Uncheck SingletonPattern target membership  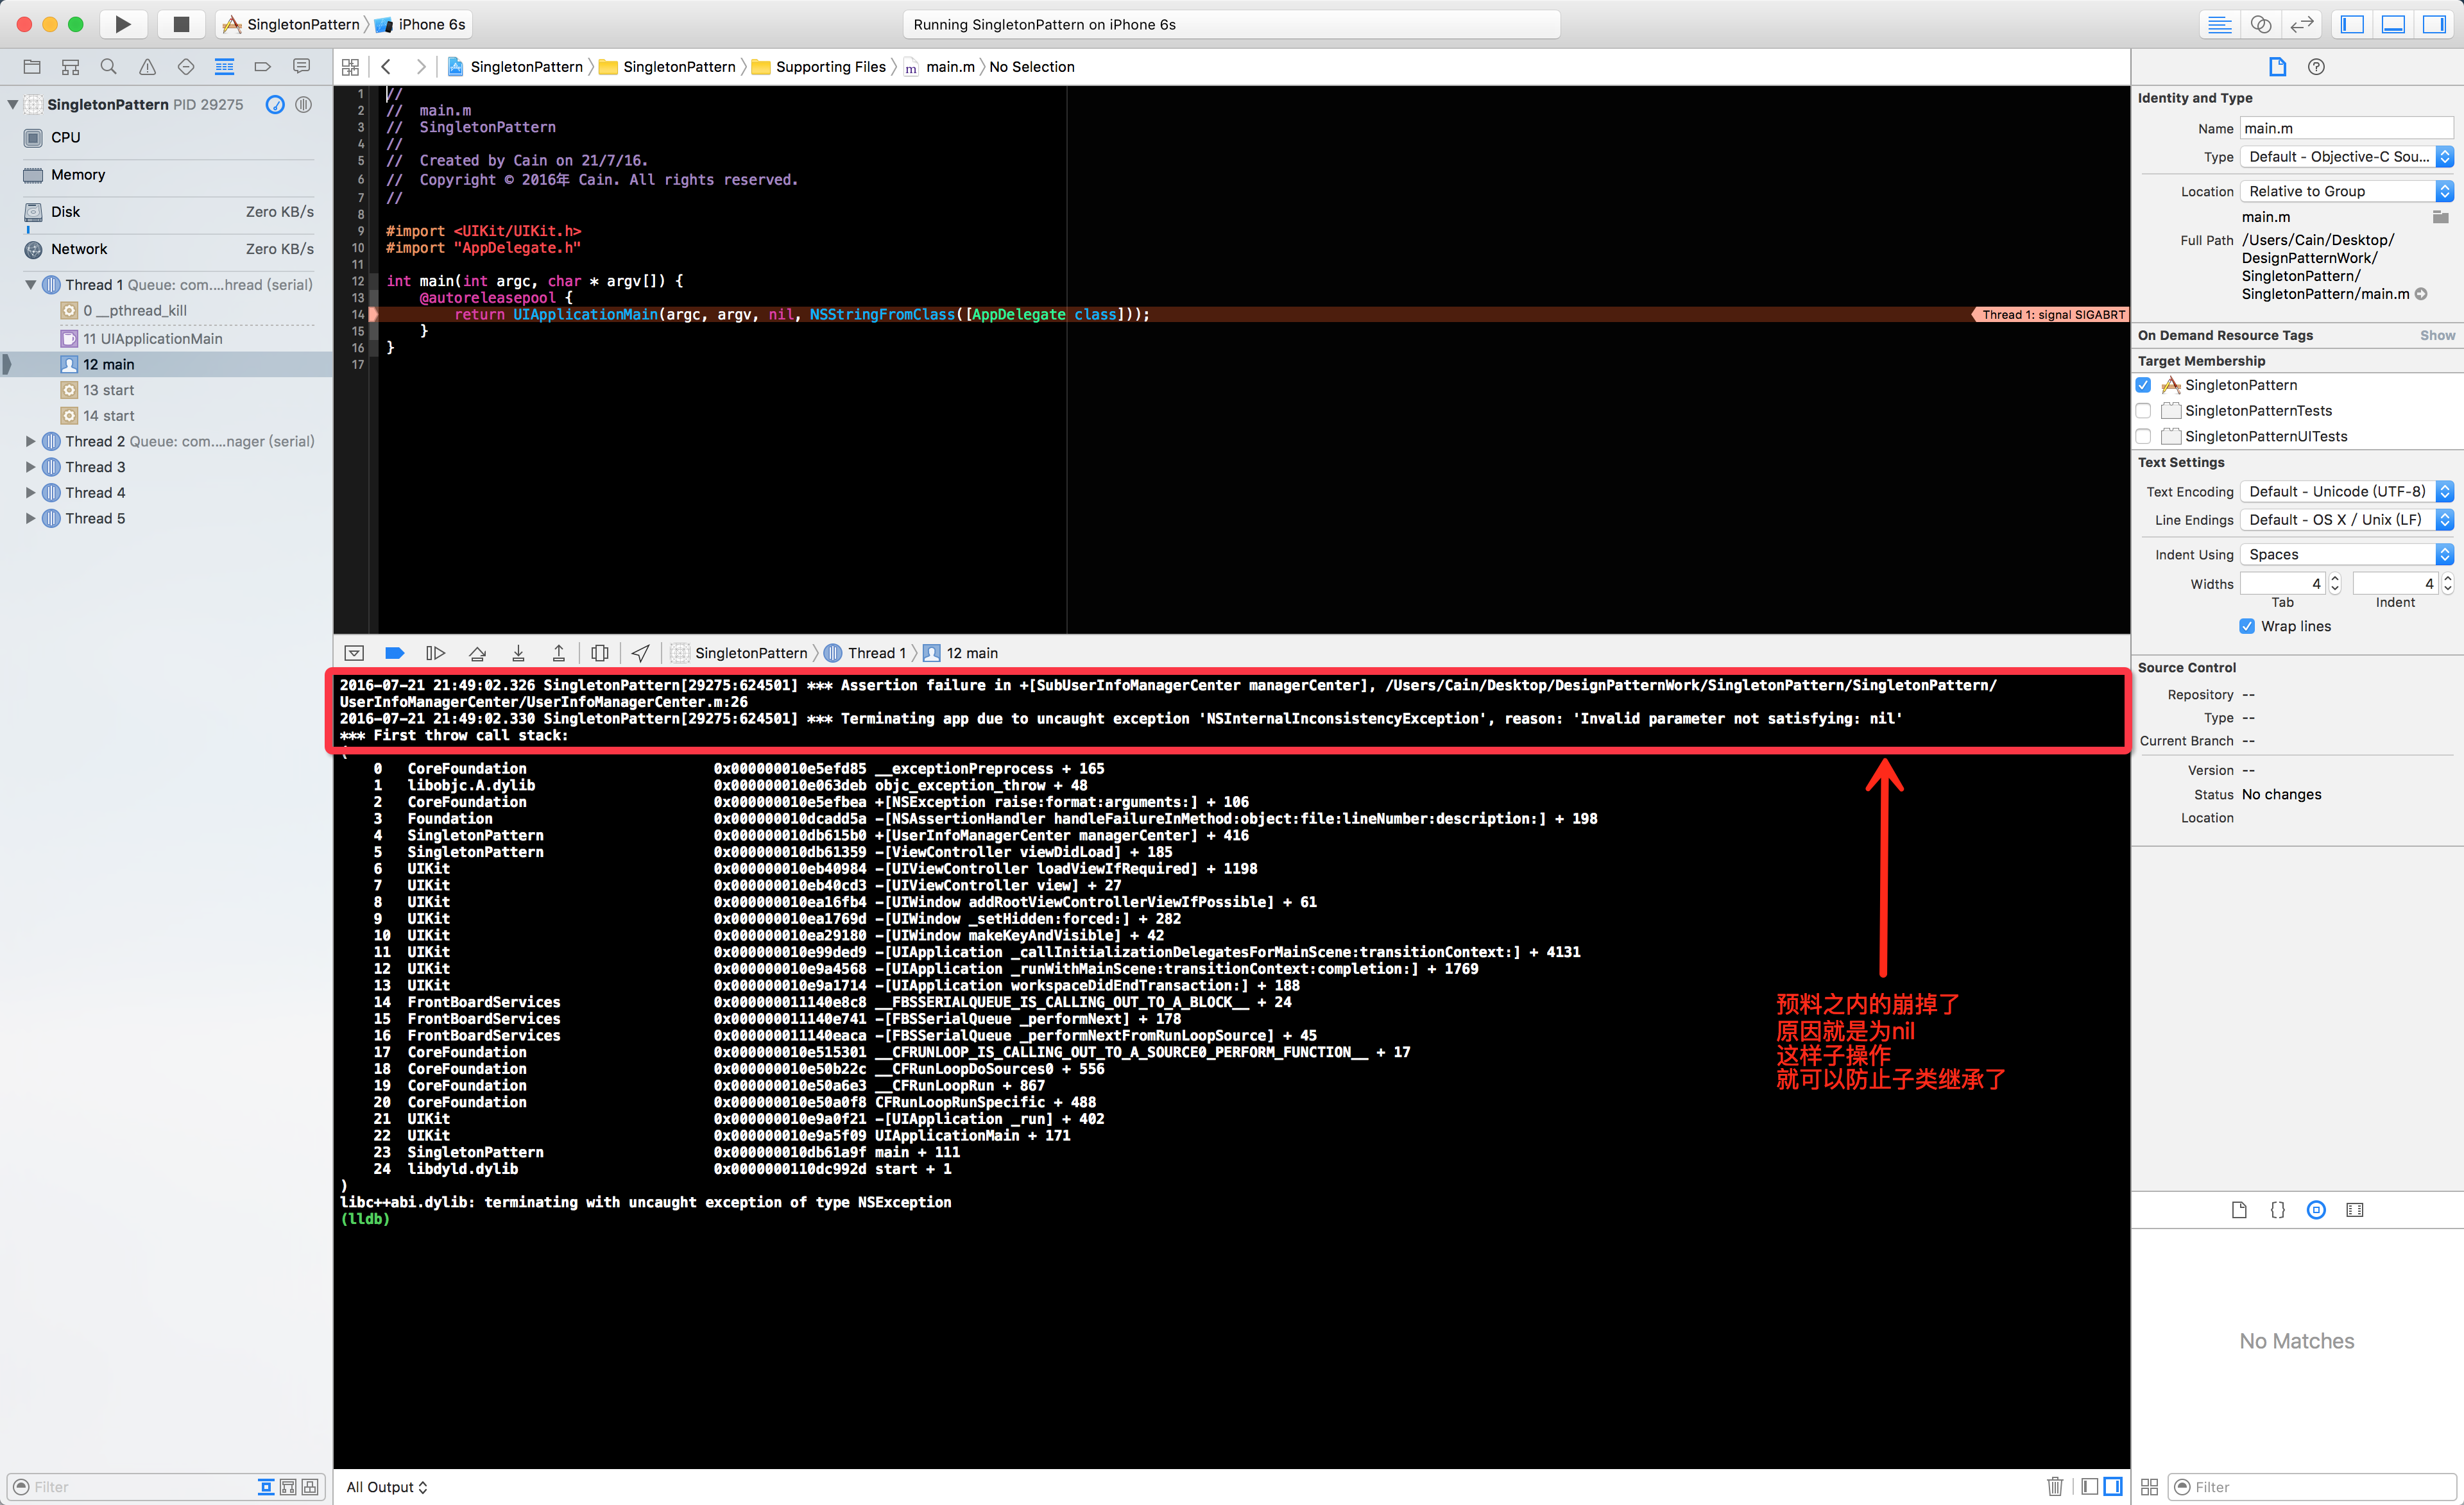click(x=2143, y=385)
